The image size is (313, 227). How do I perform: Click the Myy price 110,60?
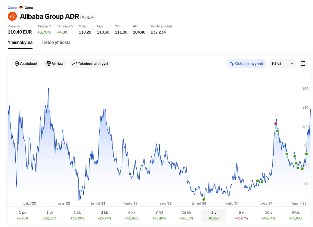click(103, 32)
